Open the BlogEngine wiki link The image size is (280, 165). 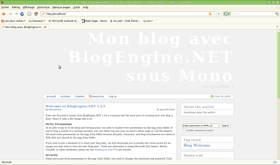103,149
